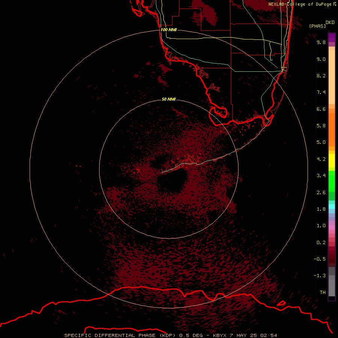Click the 8.2 value on the color scale
Screen dimensions: 338x338
(x=321, y=75)
